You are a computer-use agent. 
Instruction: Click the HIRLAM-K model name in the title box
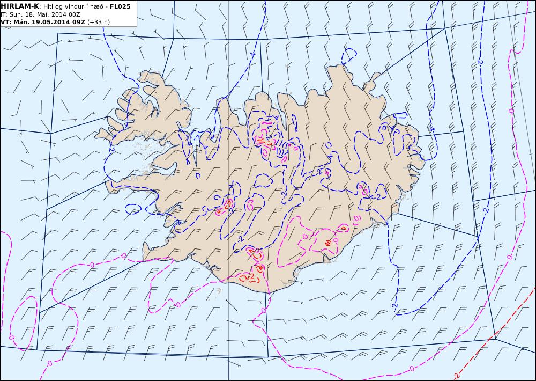point(20,6)
